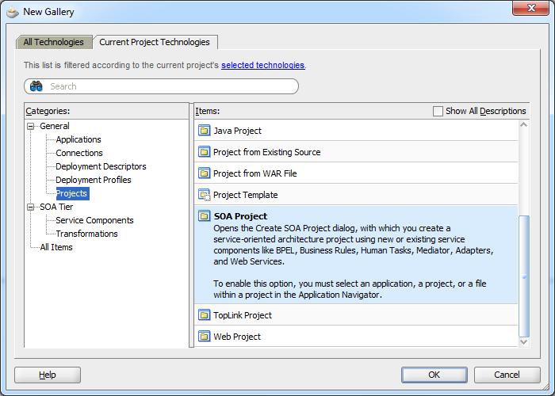The image size is (555, 396).
Task: Dismiss dialog with Cancel button
Action: click(507, 375)
